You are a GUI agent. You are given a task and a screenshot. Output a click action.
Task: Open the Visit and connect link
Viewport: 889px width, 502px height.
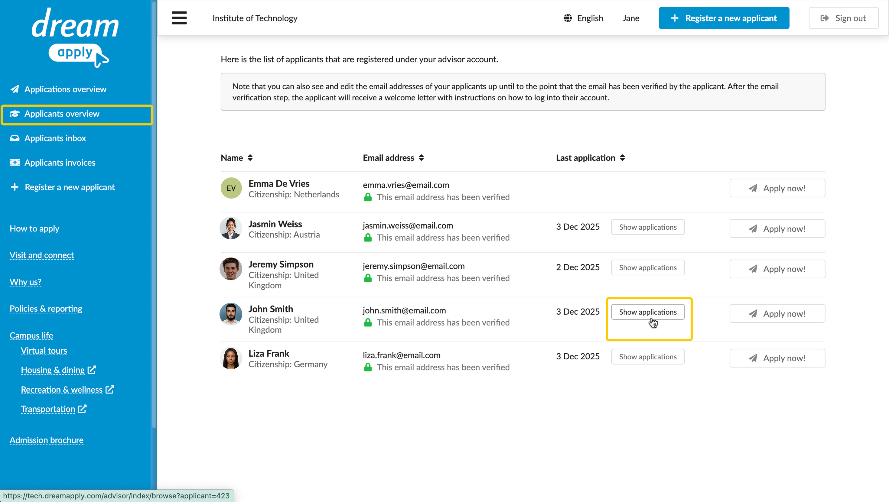[42, 255]
